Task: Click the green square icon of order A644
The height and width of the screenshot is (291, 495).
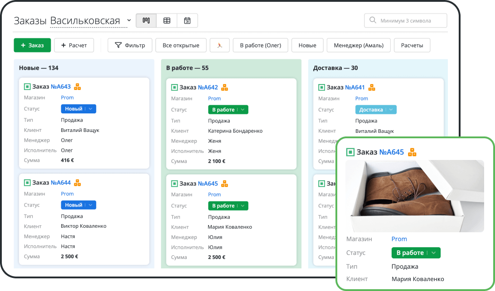Action: coord(27,183)
